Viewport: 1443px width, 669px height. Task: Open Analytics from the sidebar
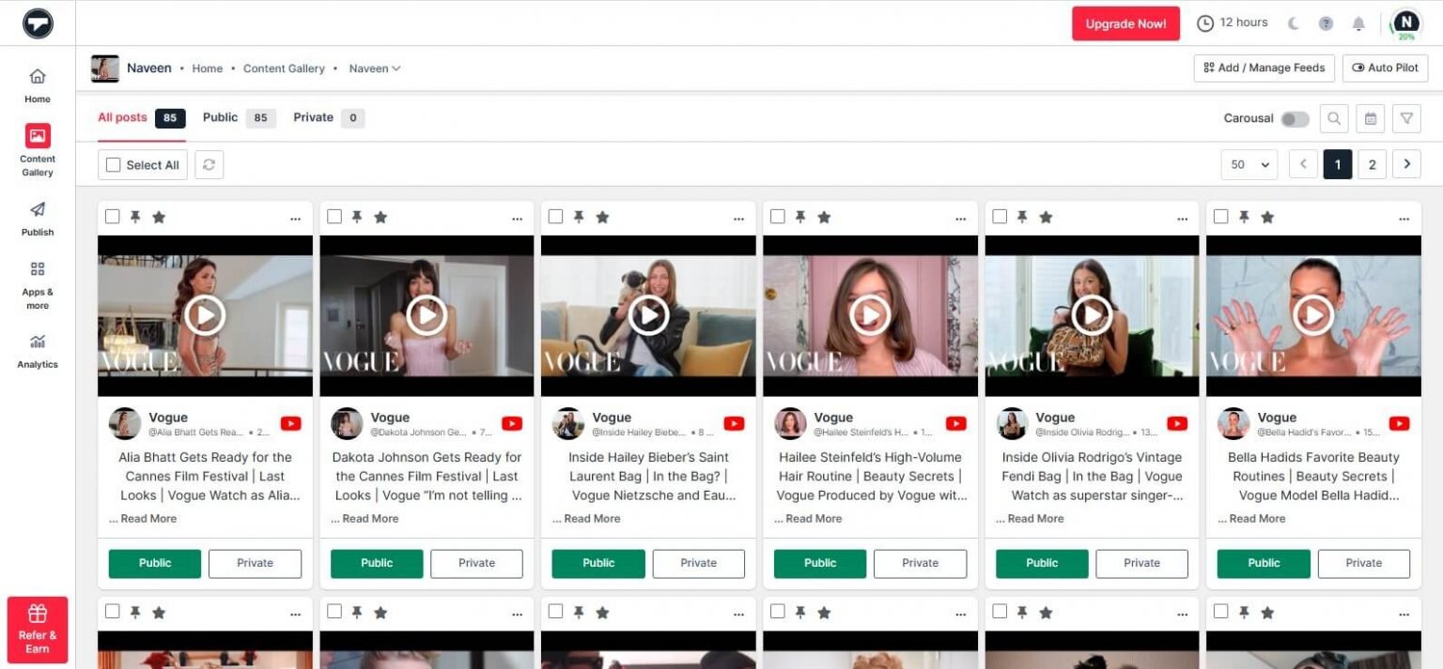[x=37, y=351]
